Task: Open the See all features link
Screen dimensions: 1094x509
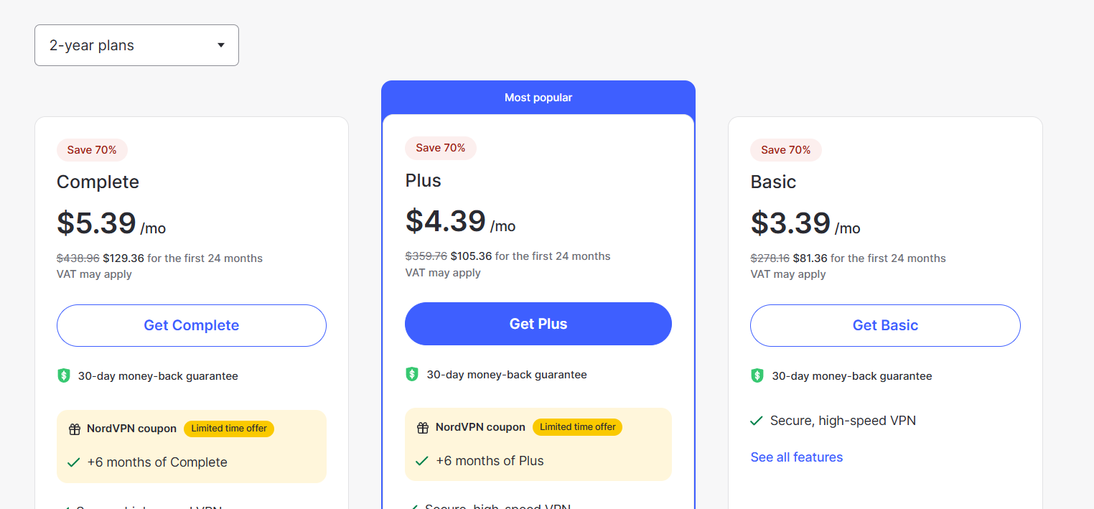Action: [x=797, y=457]
